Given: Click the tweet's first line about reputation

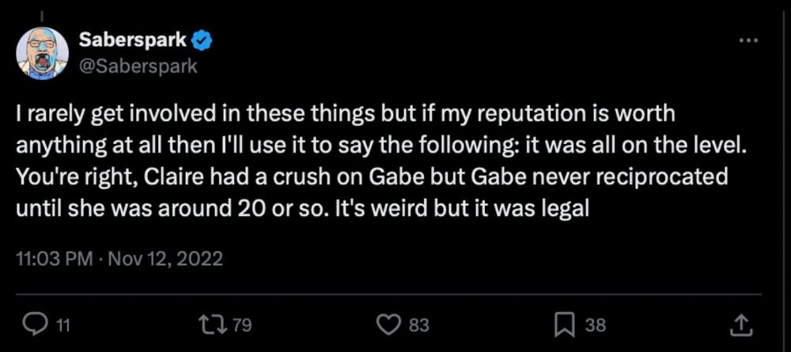Looking at the screenshot, I should tap(346, 114).
